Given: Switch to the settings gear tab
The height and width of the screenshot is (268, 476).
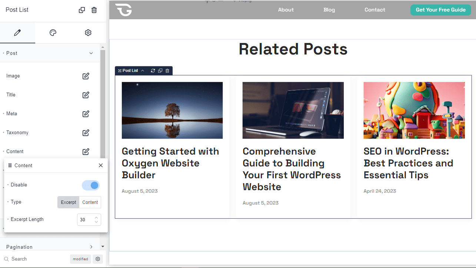Looking at the screenshot, I should coord(88,33).
